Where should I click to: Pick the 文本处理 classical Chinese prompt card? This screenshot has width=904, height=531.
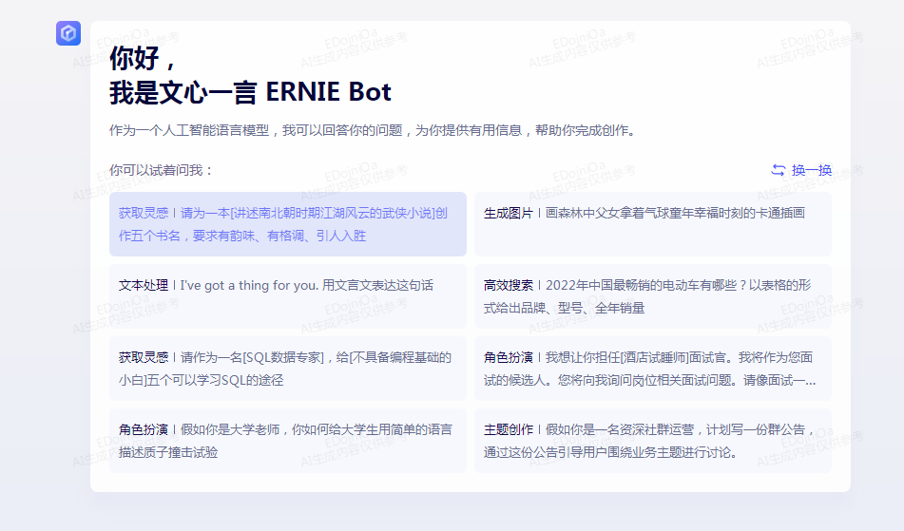pyautogui.click(x=287, y=296)
